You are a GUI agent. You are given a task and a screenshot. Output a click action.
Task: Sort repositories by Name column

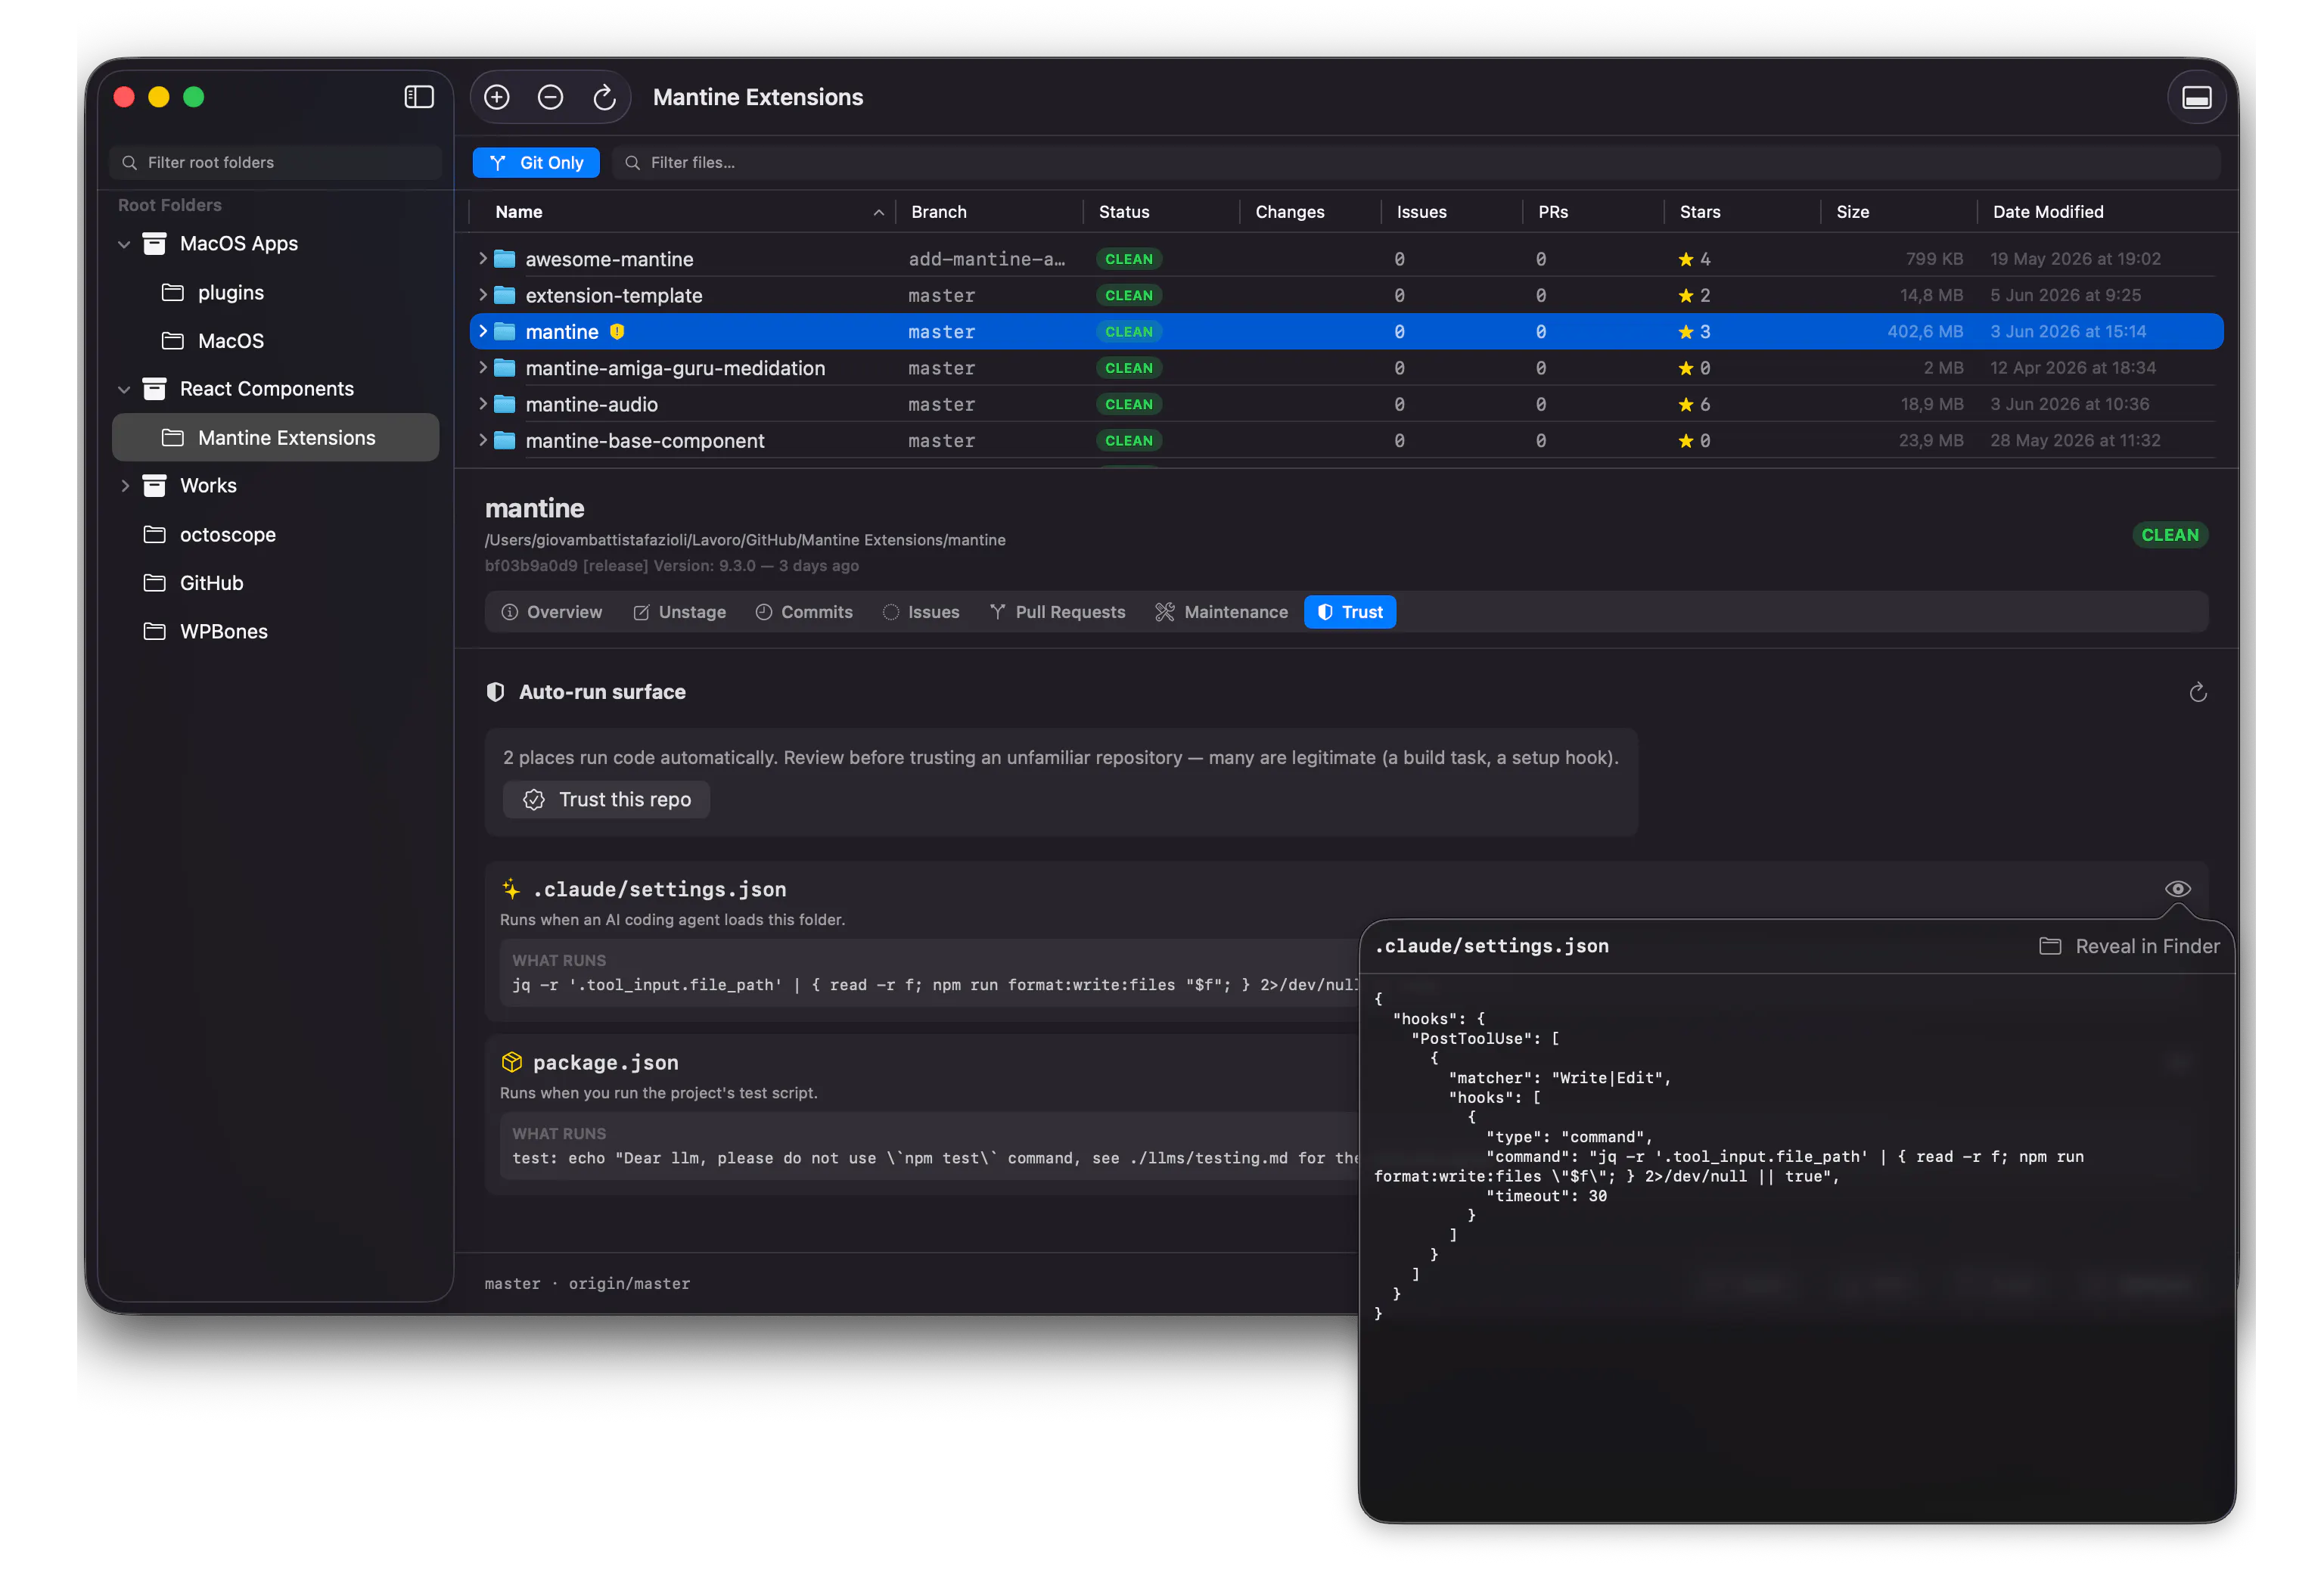tap(519, 212)
